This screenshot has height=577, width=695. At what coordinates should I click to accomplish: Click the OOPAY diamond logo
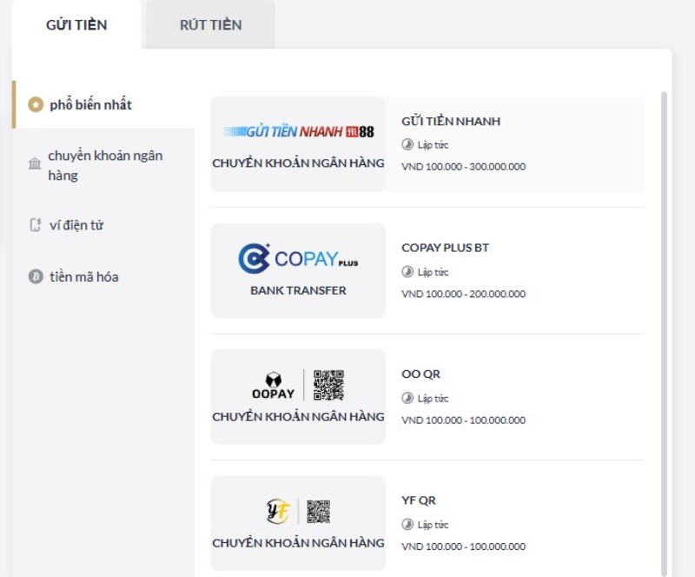pyautogui.click(x=275, y=379)
